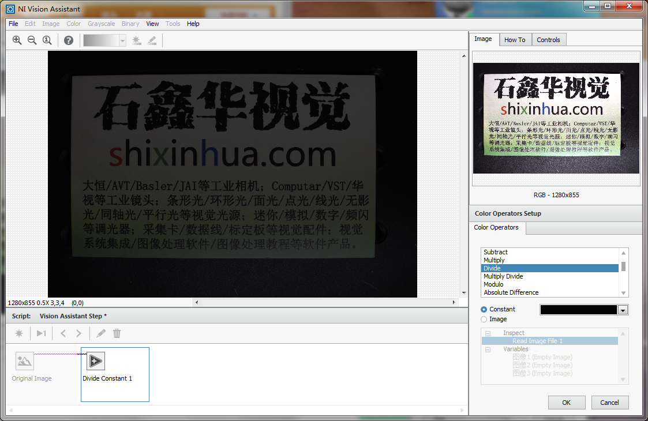Switch to the How To tab
The image size is (648, 421).
point(515,40)
